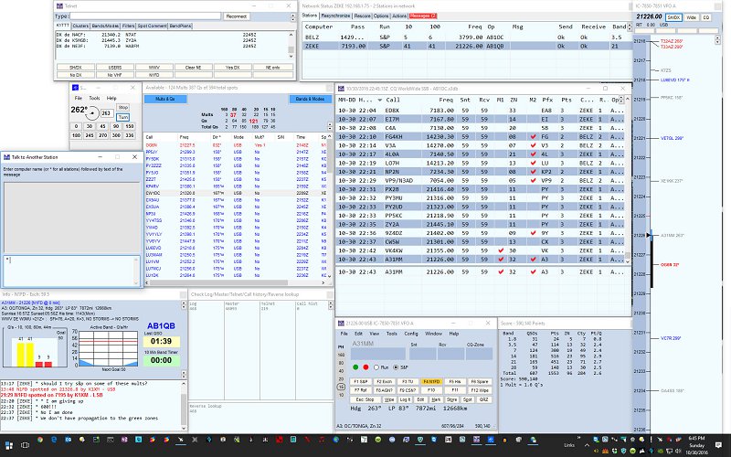Click the Wide button in bandmap header

[691, 17]
